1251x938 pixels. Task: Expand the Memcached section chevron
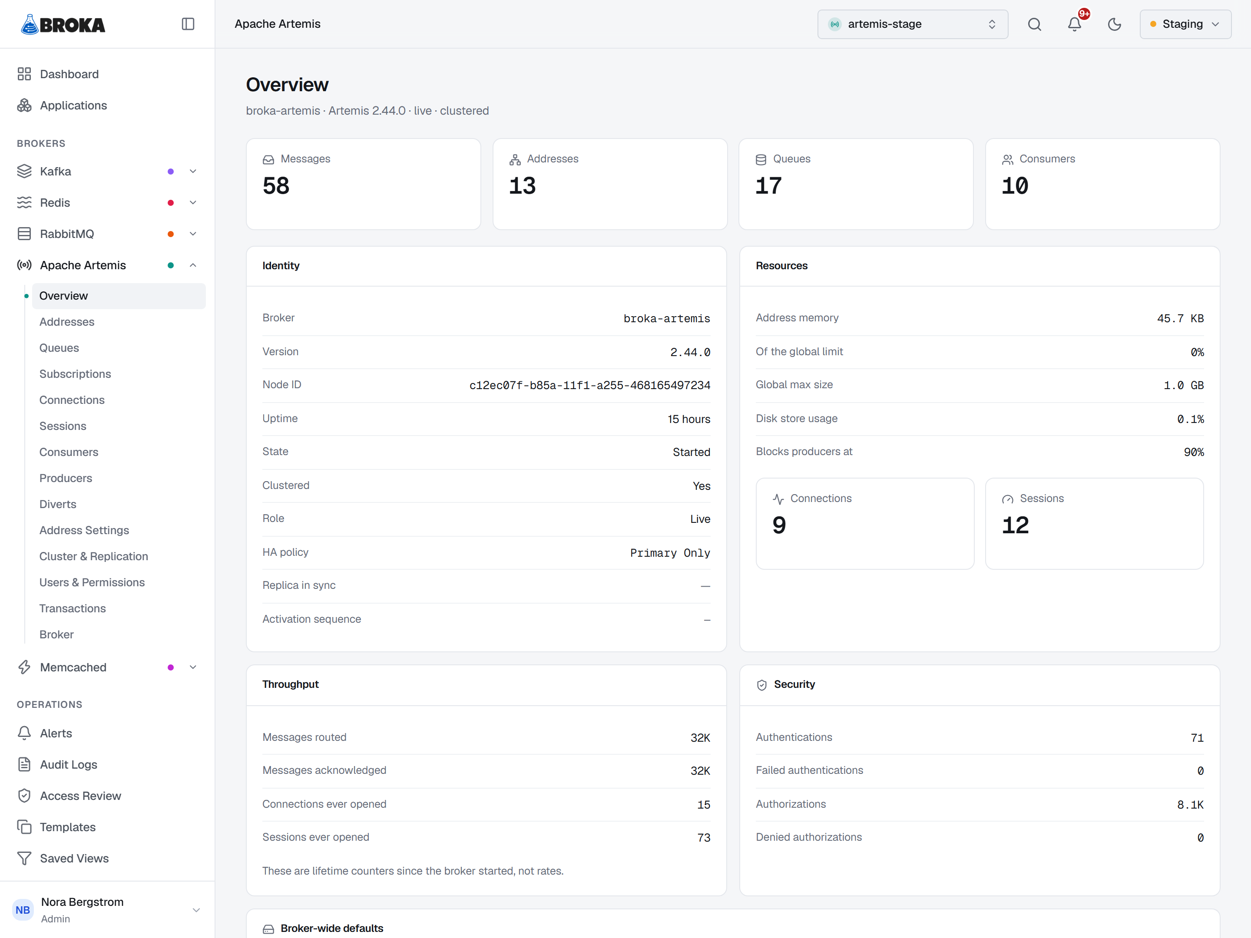[x=193, y=667]
